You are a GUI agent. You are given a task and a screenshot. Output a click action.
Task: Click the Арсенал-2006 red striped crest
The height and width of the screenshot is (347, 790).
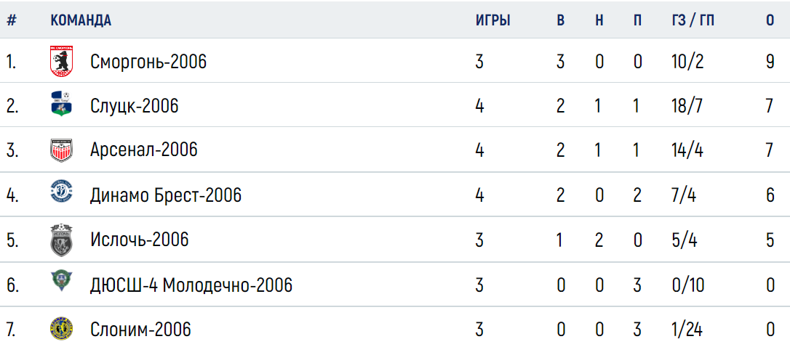61,150
